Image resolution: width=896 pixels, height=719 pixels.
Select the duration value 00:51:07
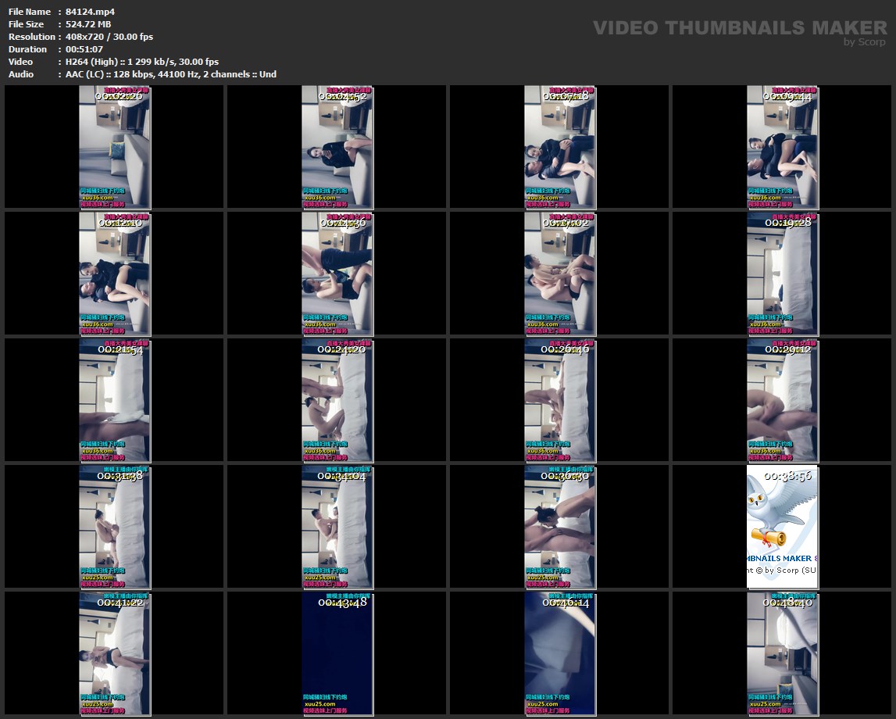84,49
